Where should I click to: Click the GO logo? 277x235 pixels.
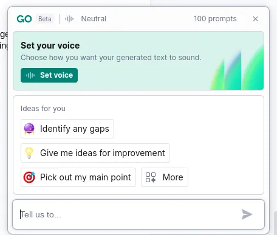[x=24, y=19]
